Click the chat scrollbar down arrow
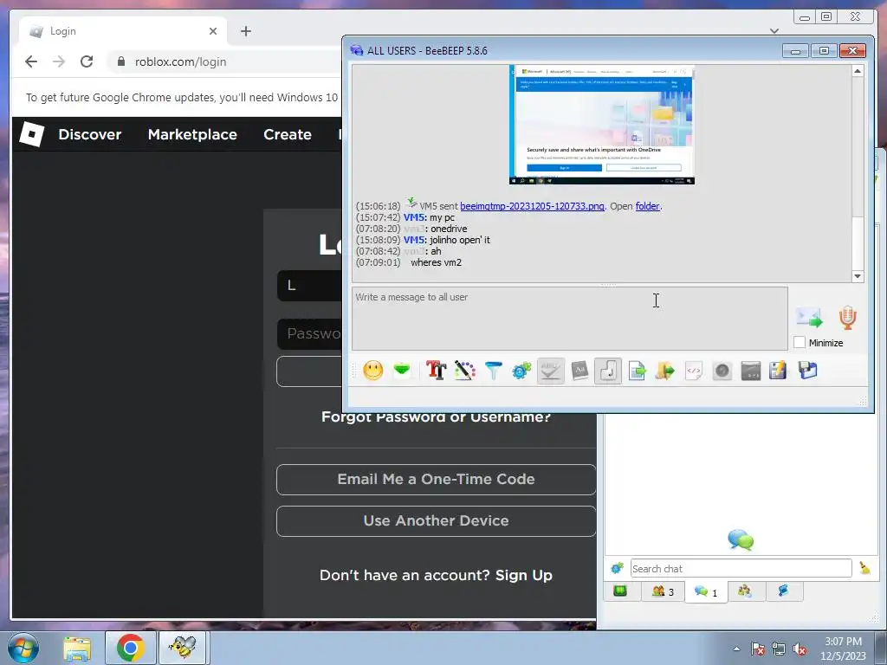This screenshot has width=887, height=665. tap(858, 276)
